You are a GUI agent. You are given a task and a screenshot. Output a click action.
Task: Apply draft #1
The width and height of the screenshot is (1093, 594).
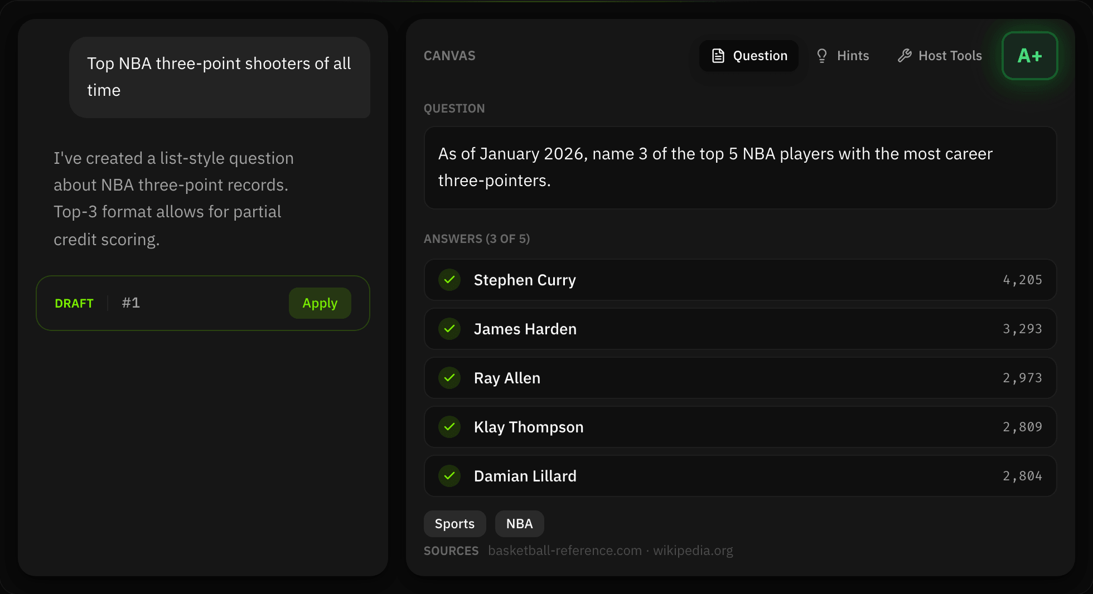coord(320,303)
